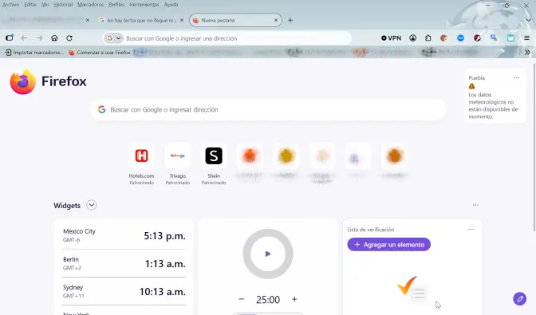The image size is (536, 315).
Task: Click the Berlin clock row
Action: click(x=124, y=263)
